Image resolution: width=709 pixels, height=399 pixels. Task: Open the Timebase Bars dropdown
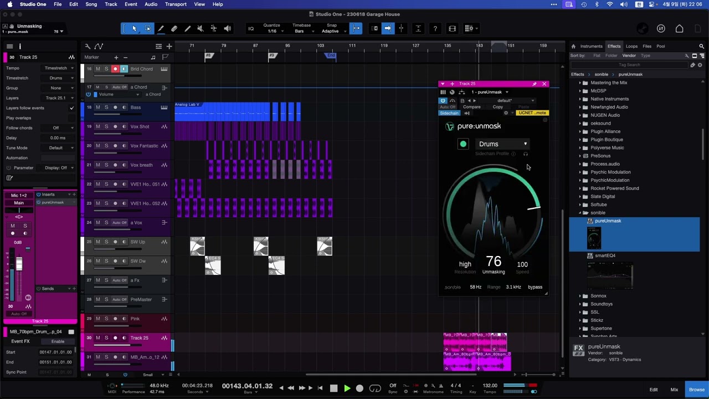point(301,31)
